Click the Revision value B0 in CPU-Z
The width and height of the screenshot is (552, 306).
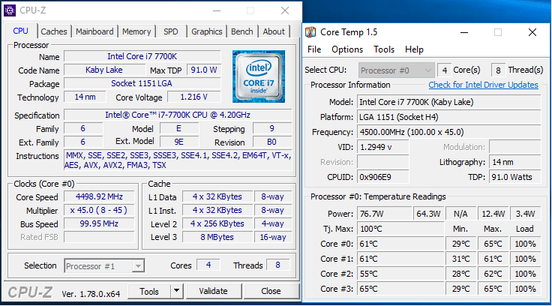coord(272,142)
